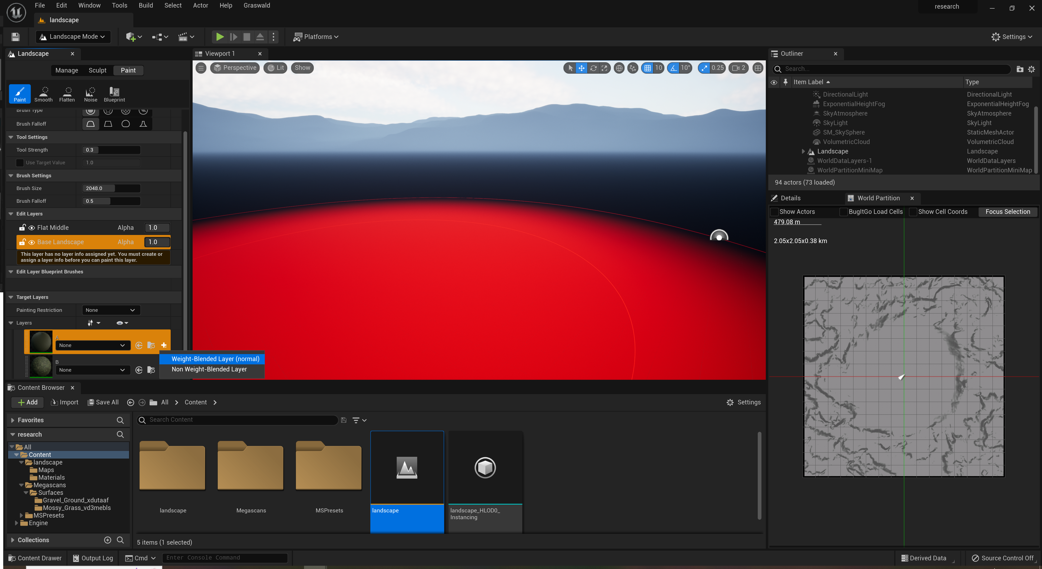Click the create layer info plus icon
The height and width of the screenshot is (569, 1042).
click(164, 345)
